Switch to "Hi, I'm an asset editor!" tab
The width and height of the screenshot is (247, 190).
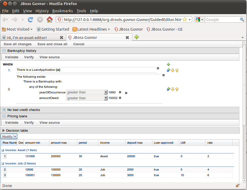pos(29,38)
